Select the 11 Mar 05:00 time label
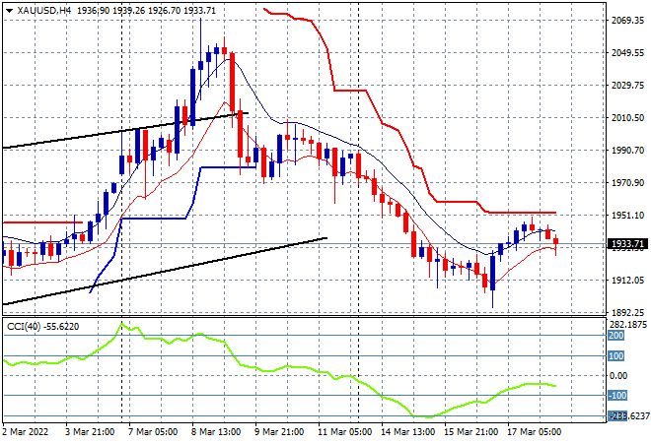Viewport: 651px width, 443px height. [345, 432]
